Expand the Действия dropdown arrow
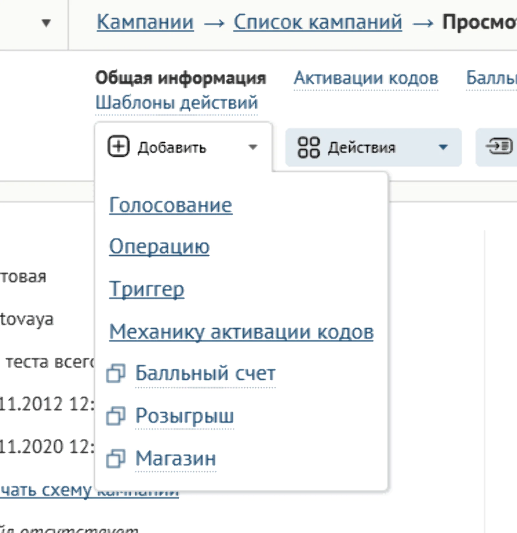 [x=443, y=147]
